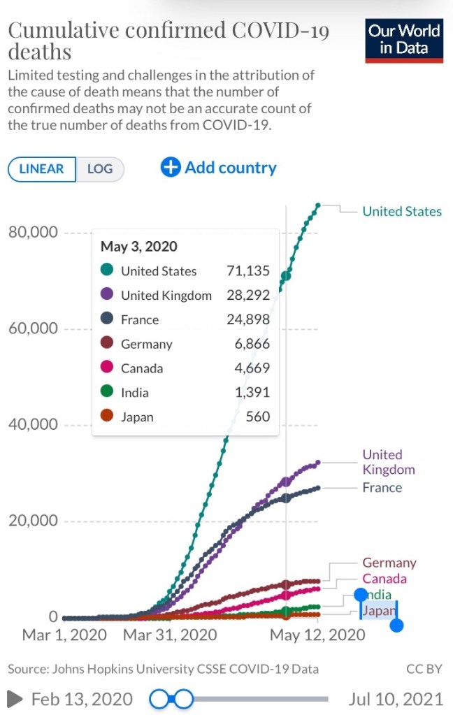
Task: Click the Add country label
Action: click(230, 168)
